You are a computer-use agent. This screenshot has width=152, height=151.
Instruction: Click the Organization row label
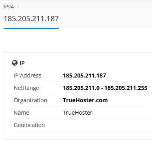click(x=30, y=100)
